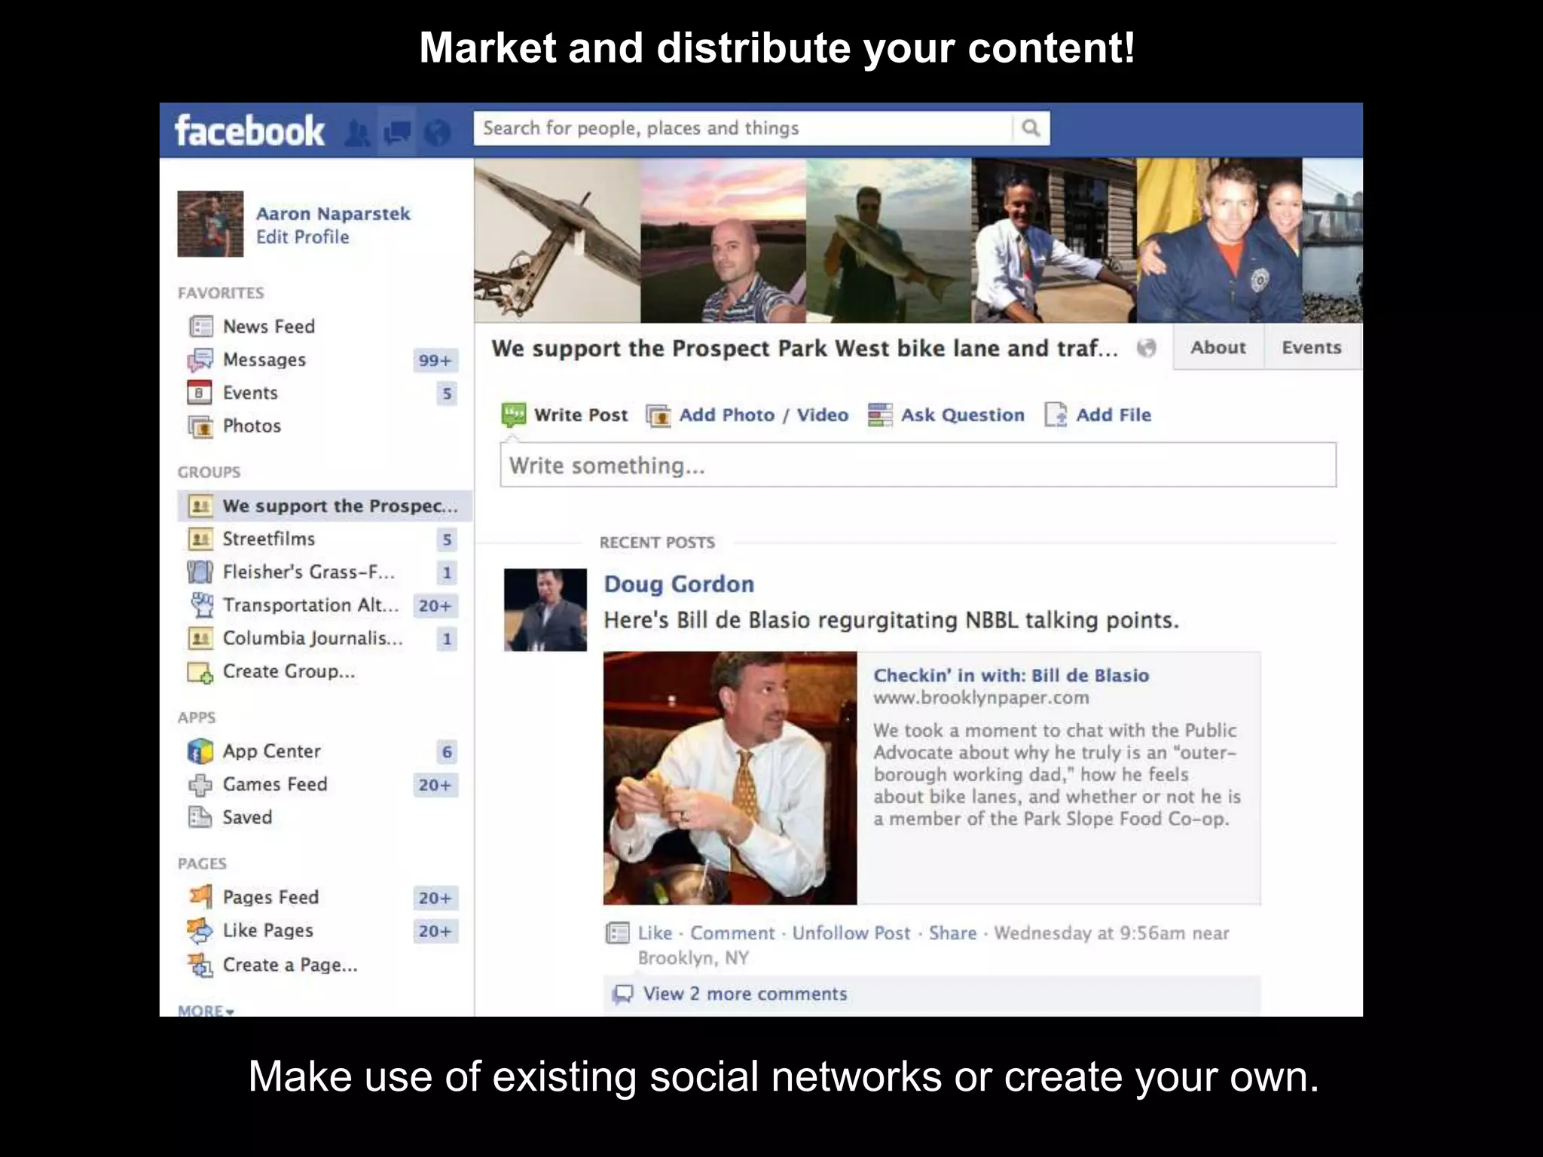Click the Write Post speech icon
Viewport: 1543px width, 1157px height.
tap(514, 415)
